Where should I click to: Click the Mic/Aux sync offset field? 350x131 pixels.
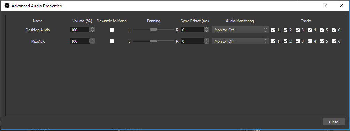(x=192, y=41)
